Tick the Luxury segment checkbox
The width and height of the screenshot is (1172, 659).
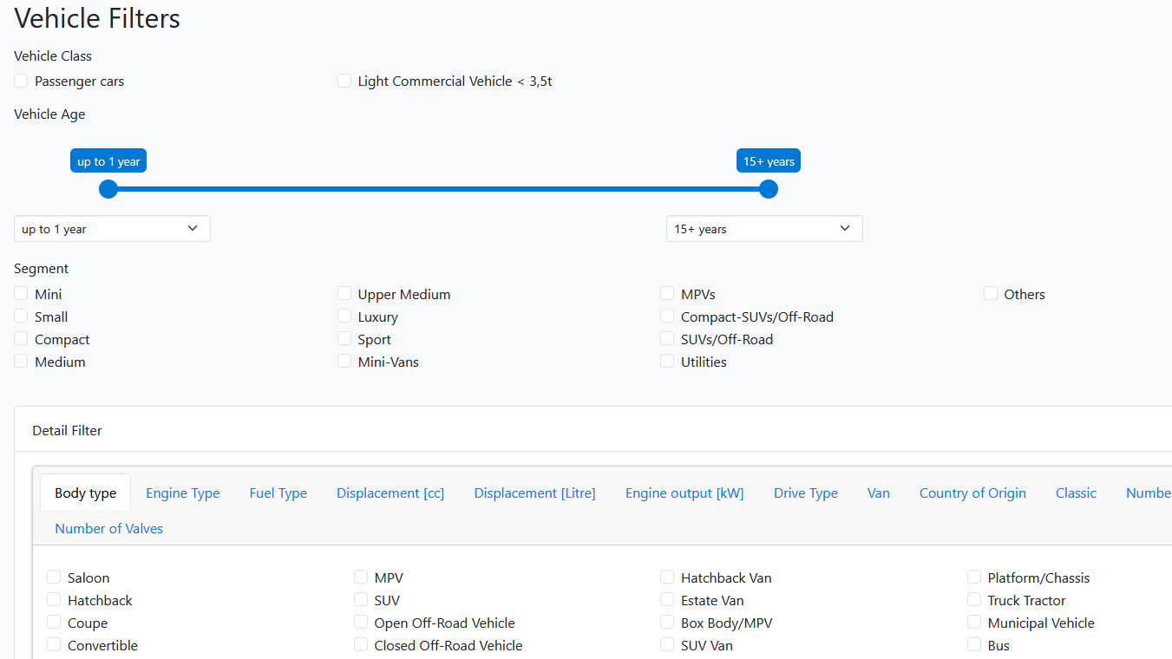pyautogui.click(x=344, y=316)
